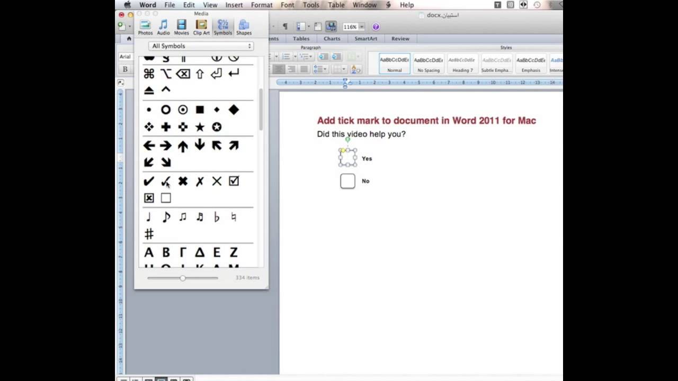Insert the Command key symbol
The height and width of the screenshot is (381, 678).
149,74
